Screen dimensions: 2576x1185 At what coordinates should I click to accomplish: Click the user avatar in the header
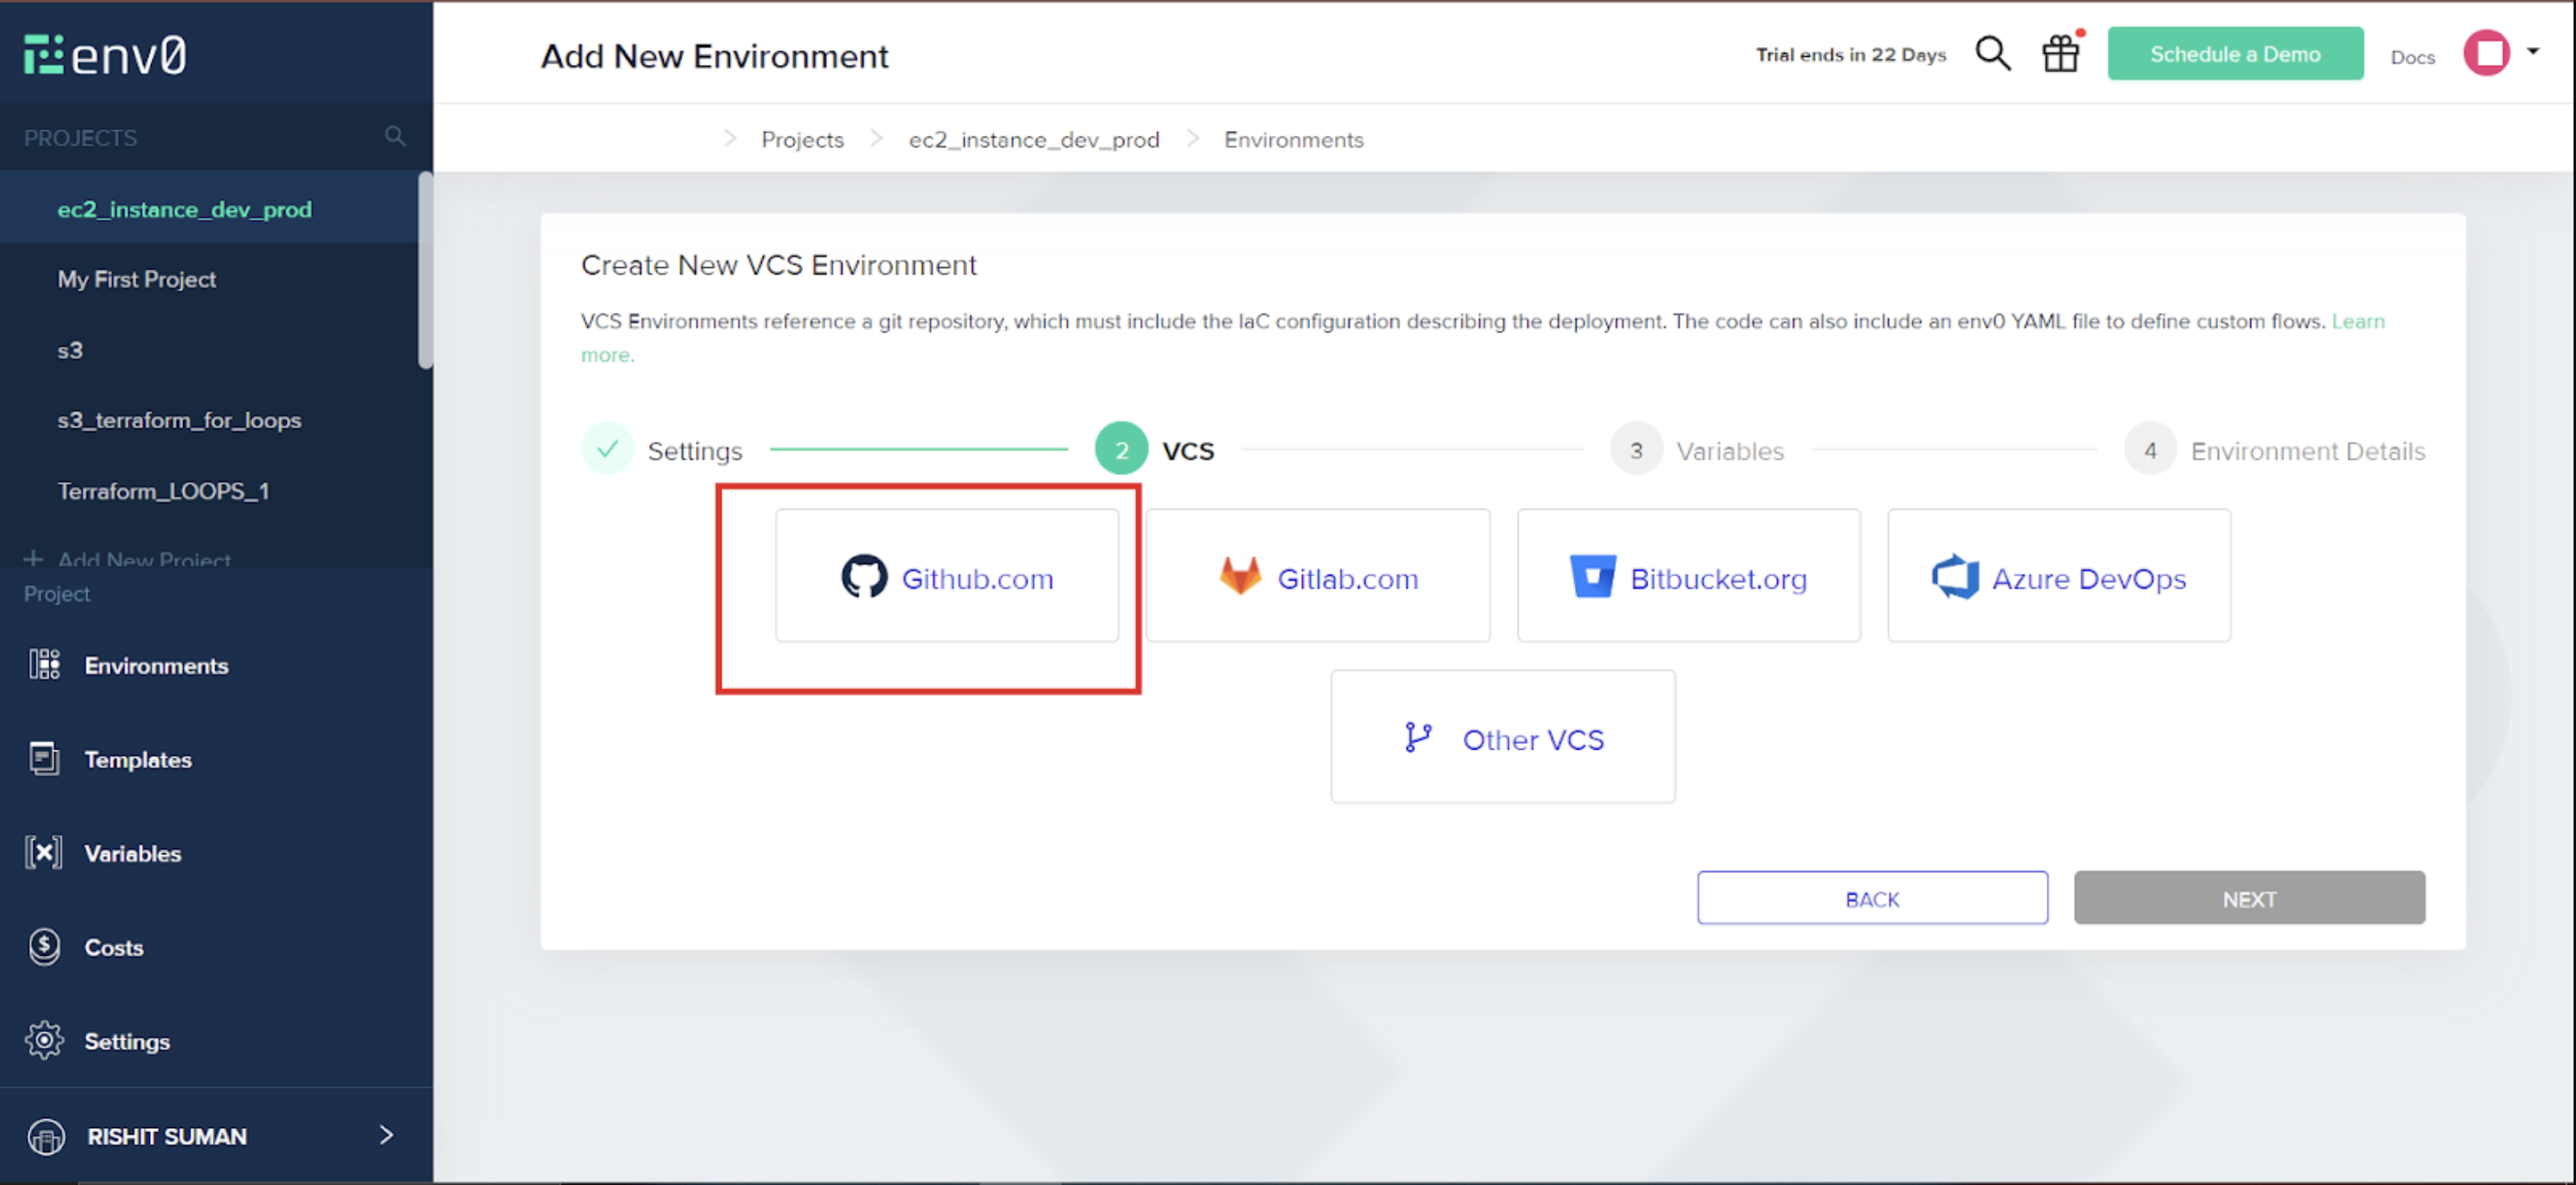2487,53
